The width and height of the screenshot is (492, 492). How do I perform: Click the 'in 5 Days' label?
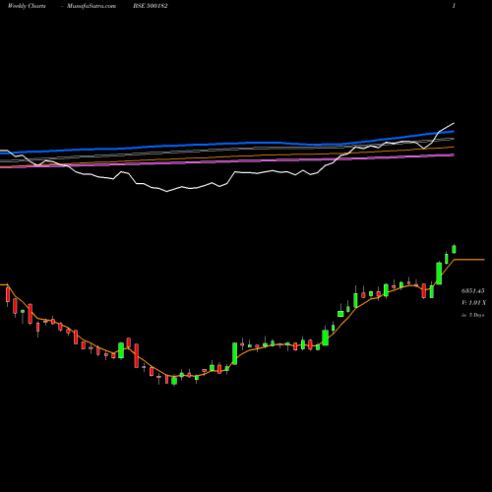[472, 315]
